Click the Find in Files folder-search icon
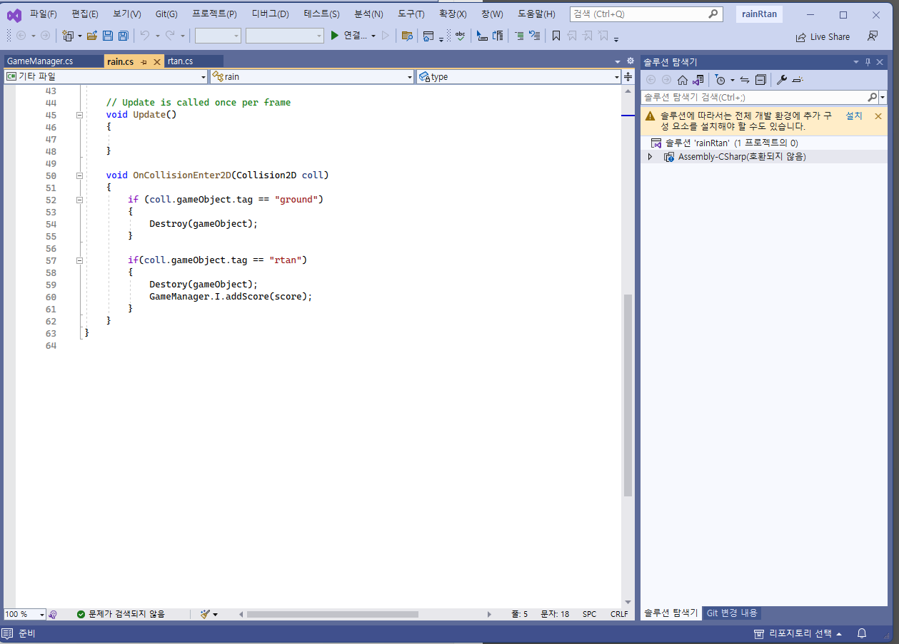 point(407,36)
